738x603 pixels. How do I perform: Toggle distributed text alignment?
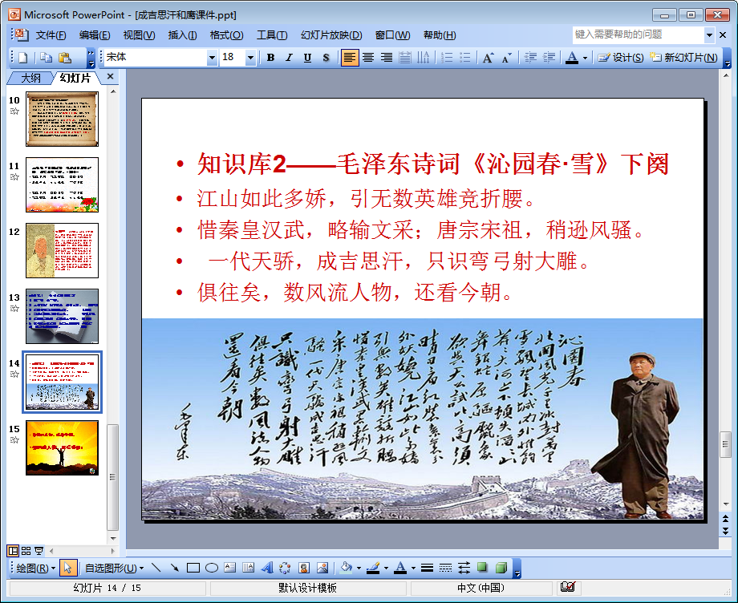click(x=405, y=58)
